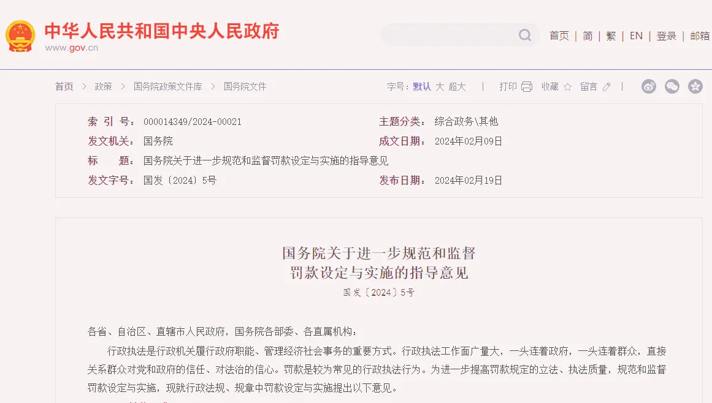The height and width of the screenshot is (403, 712).
Task: Click the pencil icon beside 留言
Action: pos(607,86)
